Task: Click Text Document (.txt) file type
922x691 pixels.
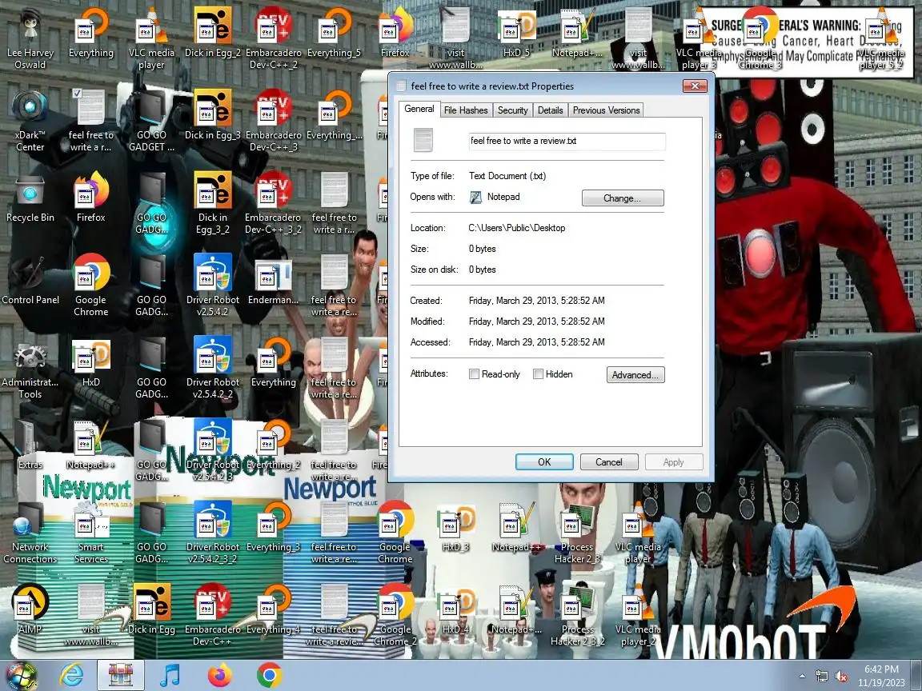Action: point(507,176)
